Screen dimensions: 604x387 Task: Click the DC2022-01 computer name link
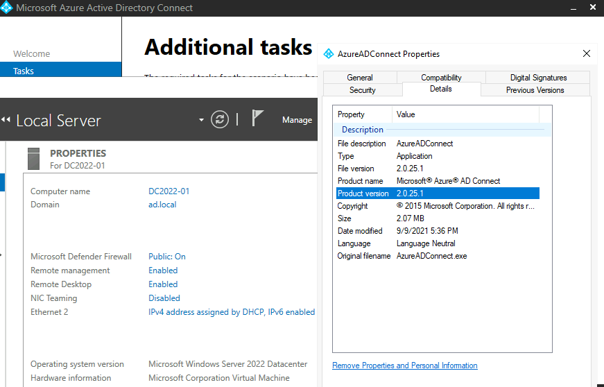(x=169, y=191)
